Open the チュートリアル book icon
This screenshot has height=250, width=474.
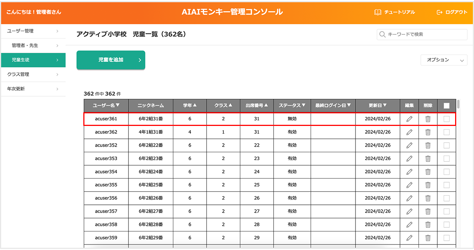(x=378, y=12)
